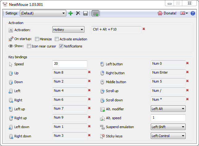Screen dimensions: 199x146
Task: Close the NeatMouse window
Action: tap(189, 3)
